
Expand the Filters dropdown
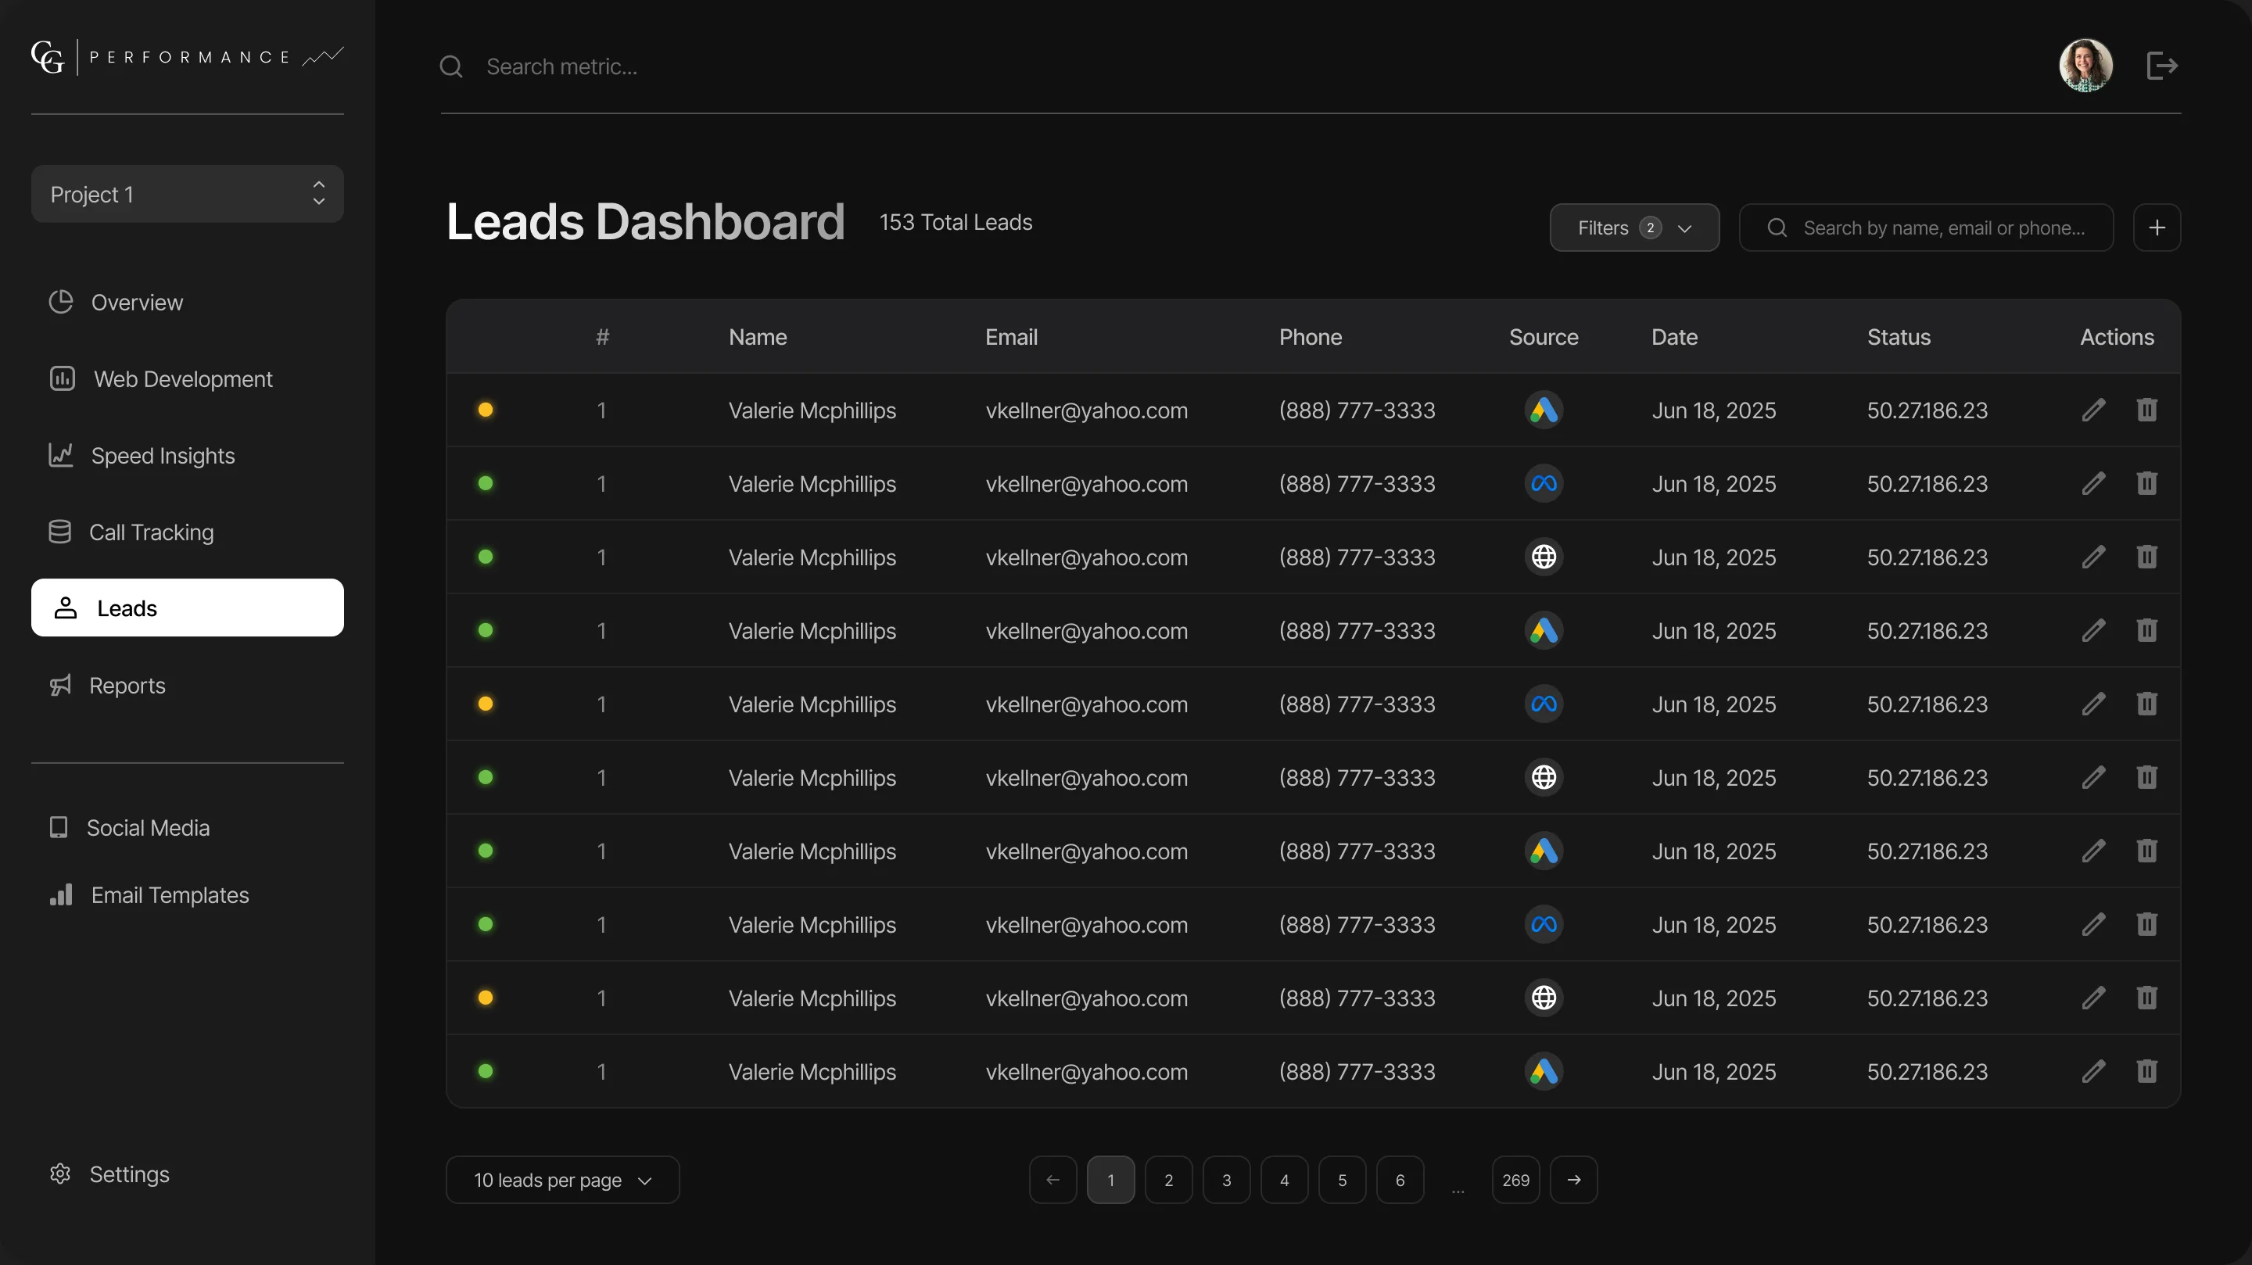pyautogui.click(x=1635, y=228)
